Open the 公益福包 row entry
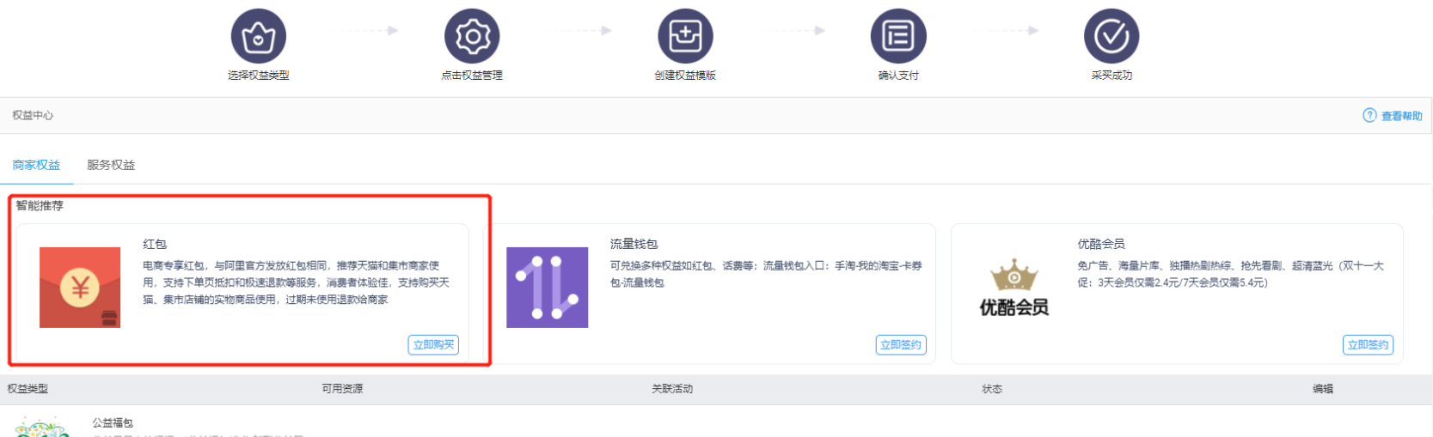Screen dimensions: 1433x437 click(113, 423)
